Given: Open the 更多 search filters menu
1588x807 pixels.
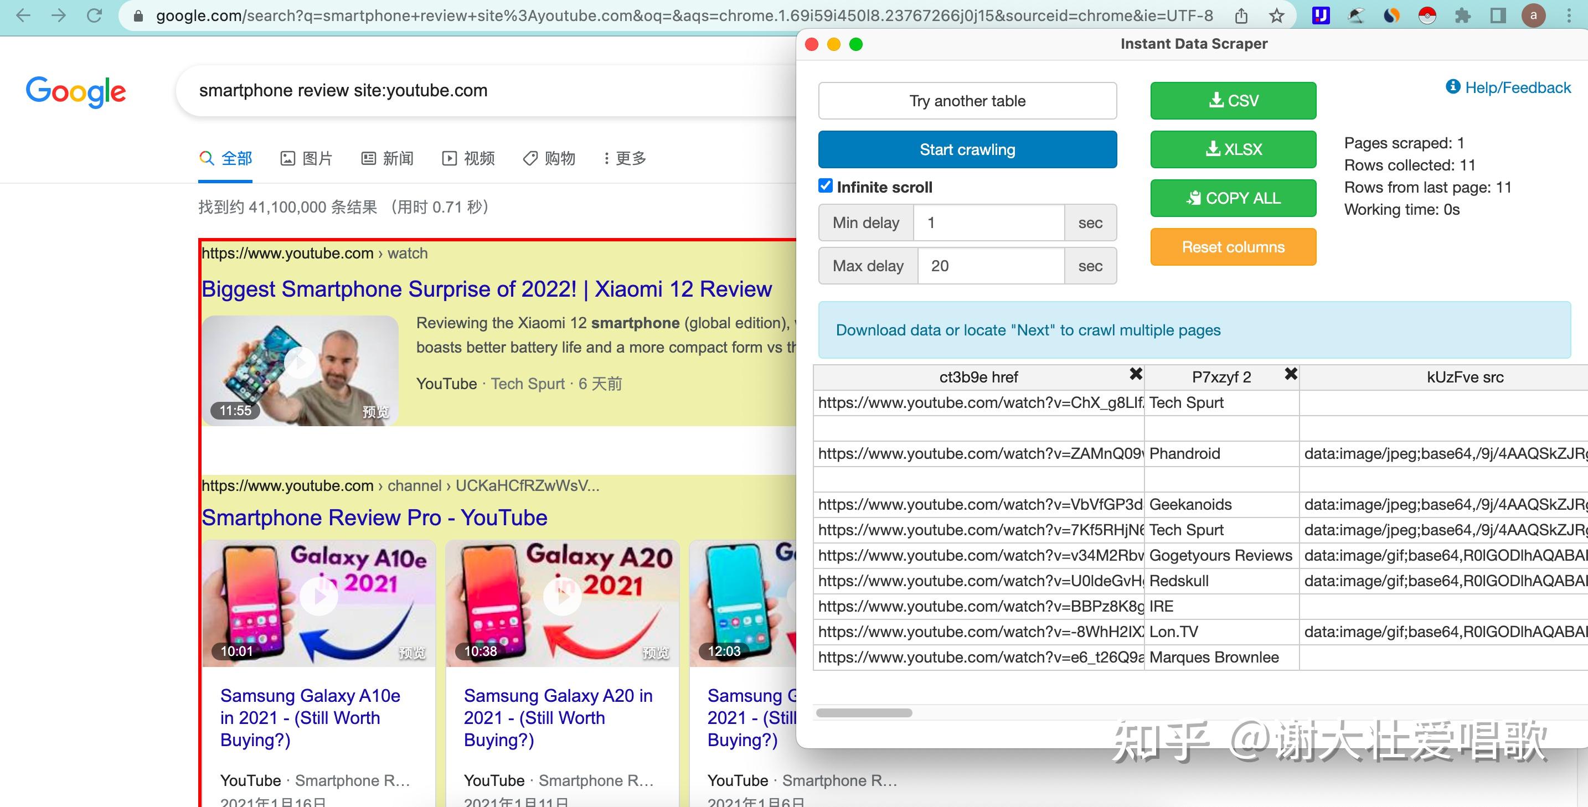Looking at the screenshot, I should 625,158.
